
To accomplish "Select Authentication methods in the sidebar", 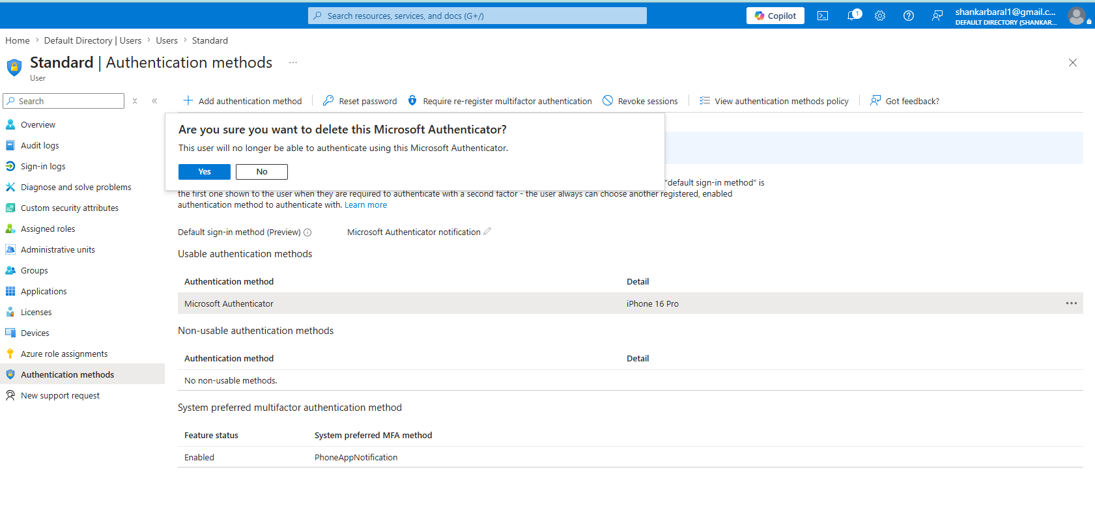I will (x=82, y=374).
